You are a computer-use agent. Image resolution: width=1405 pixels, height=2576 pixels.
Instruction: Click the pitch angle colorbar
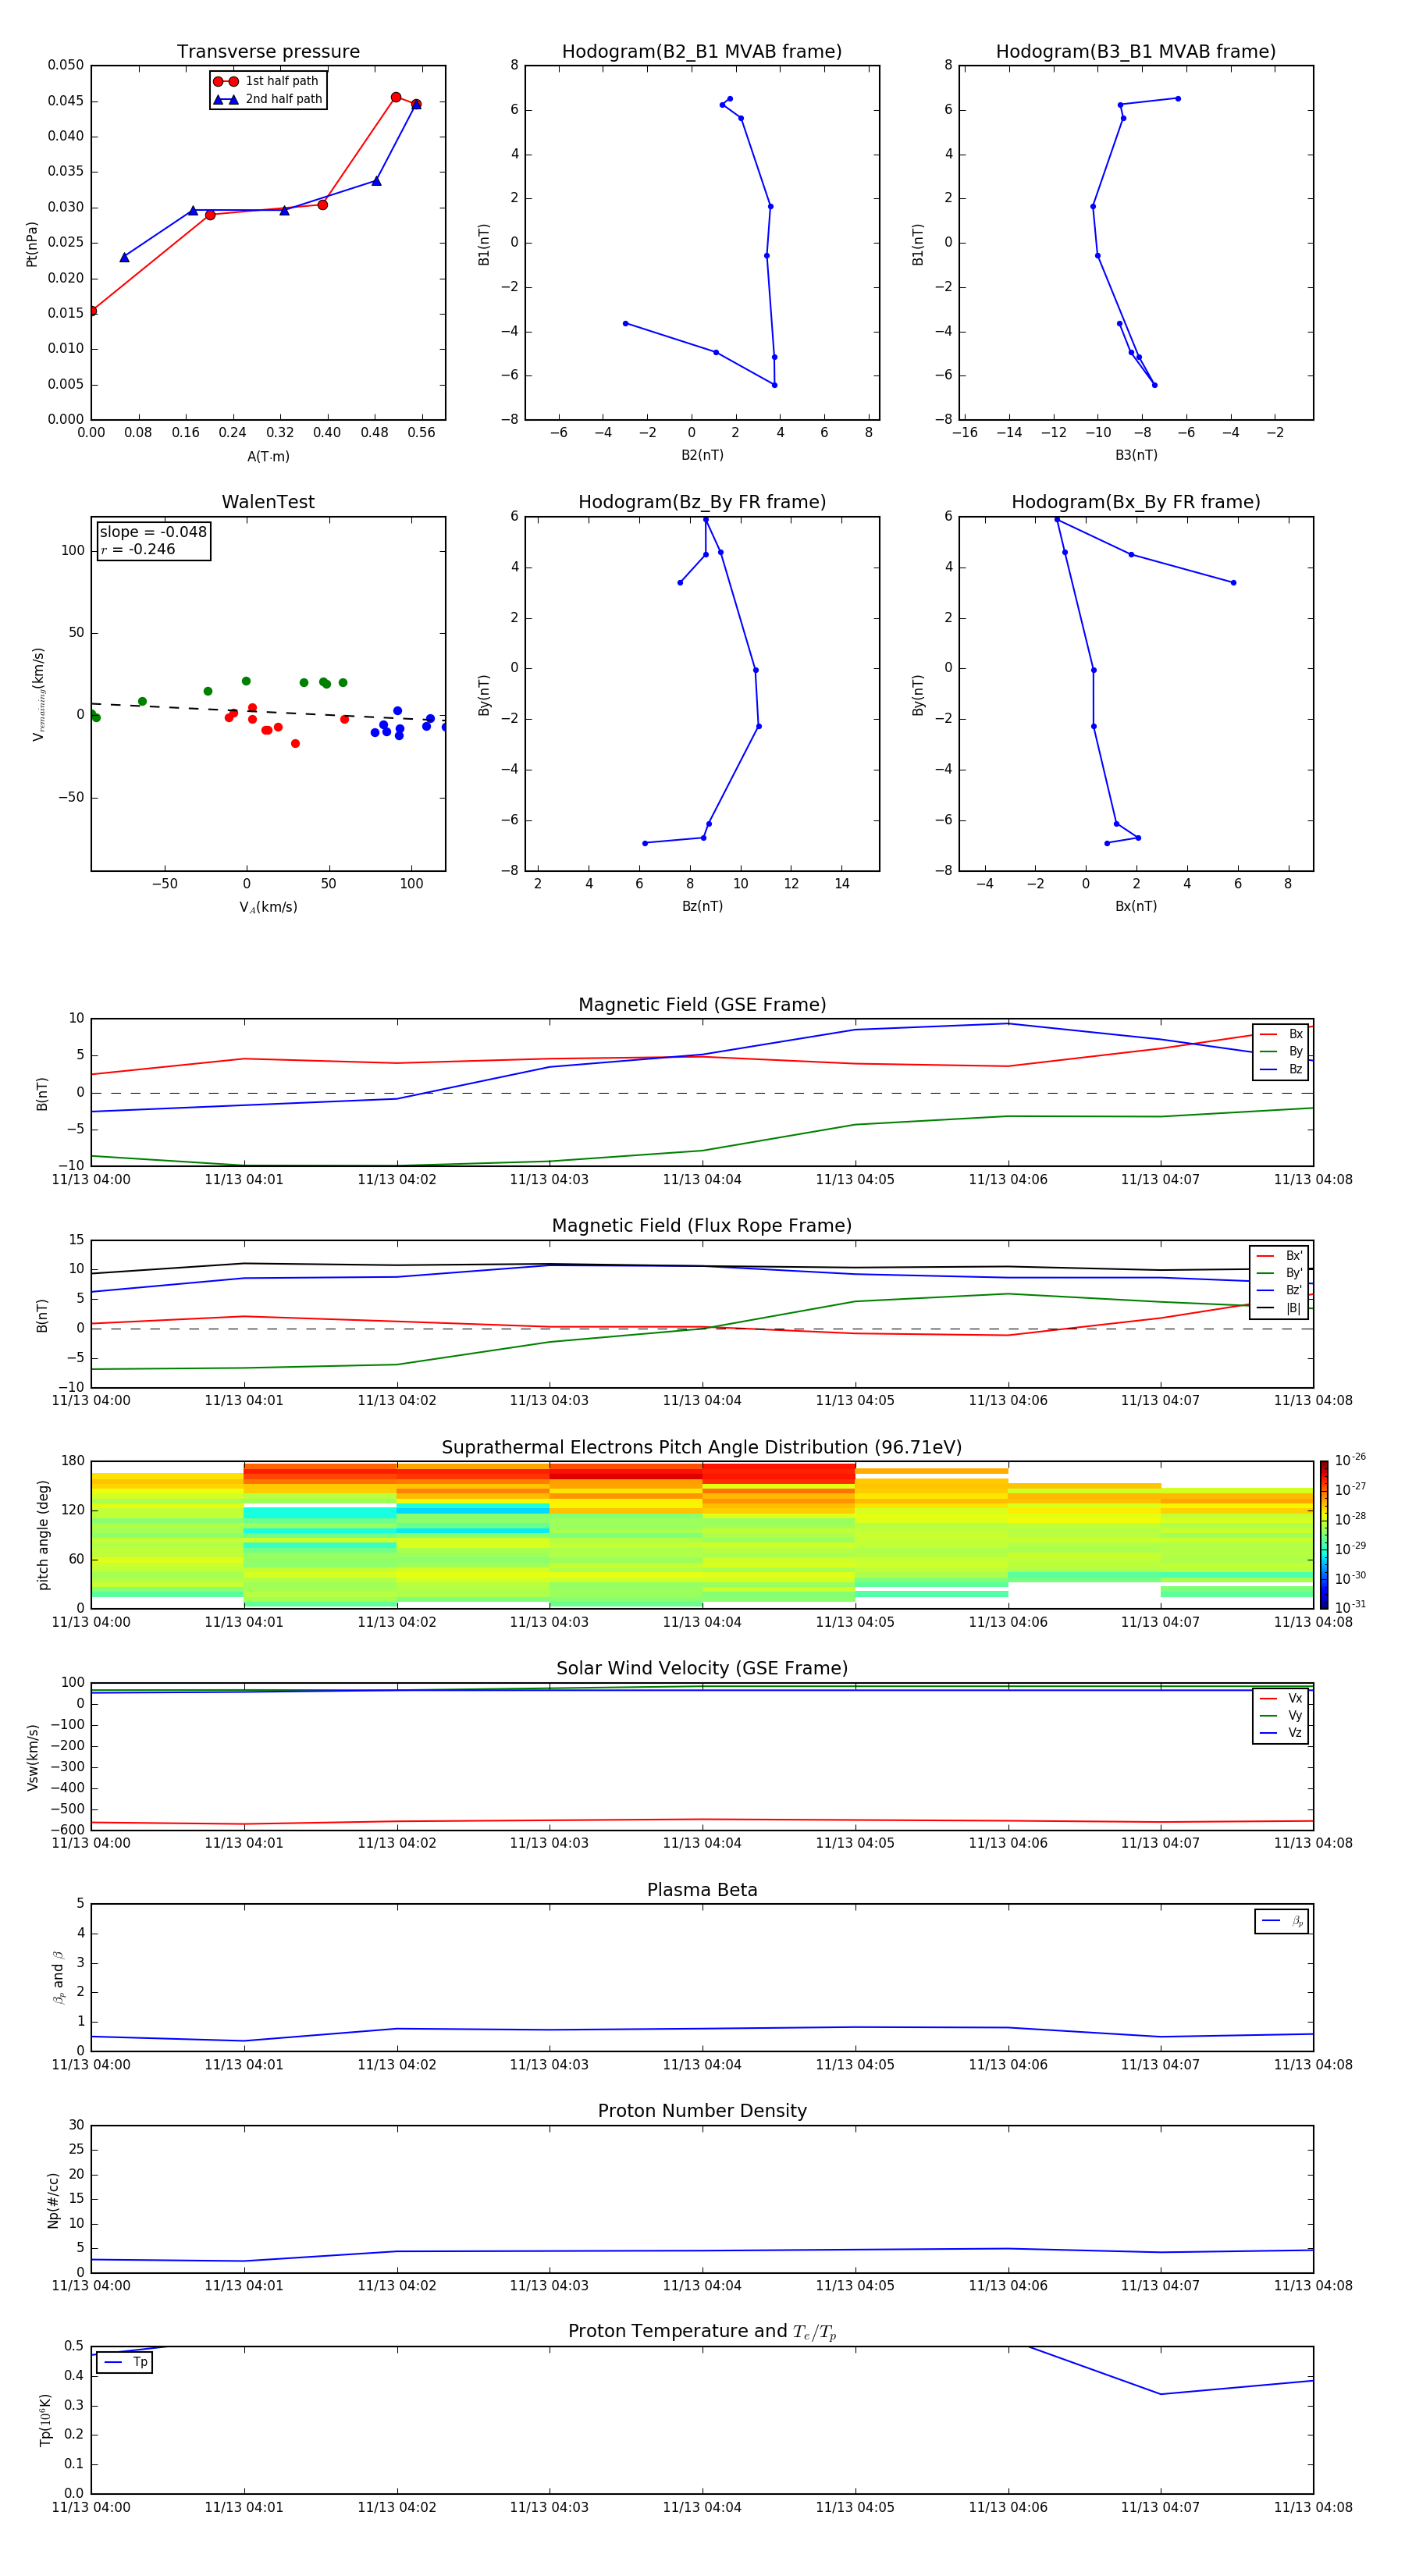click(x=1324, y=1535)
